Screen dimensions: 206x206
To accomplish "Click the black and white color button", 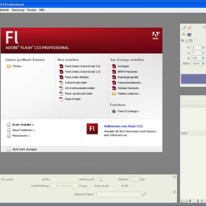I will click(183, 41).
